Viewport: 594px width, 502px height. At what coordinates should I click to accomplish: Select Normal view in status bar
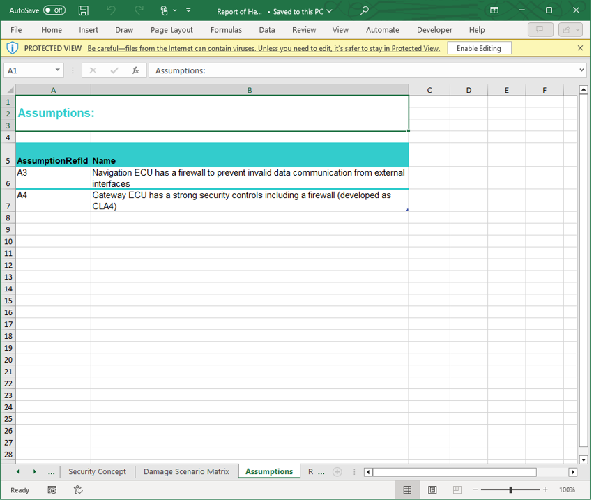[x=408, y=490]
